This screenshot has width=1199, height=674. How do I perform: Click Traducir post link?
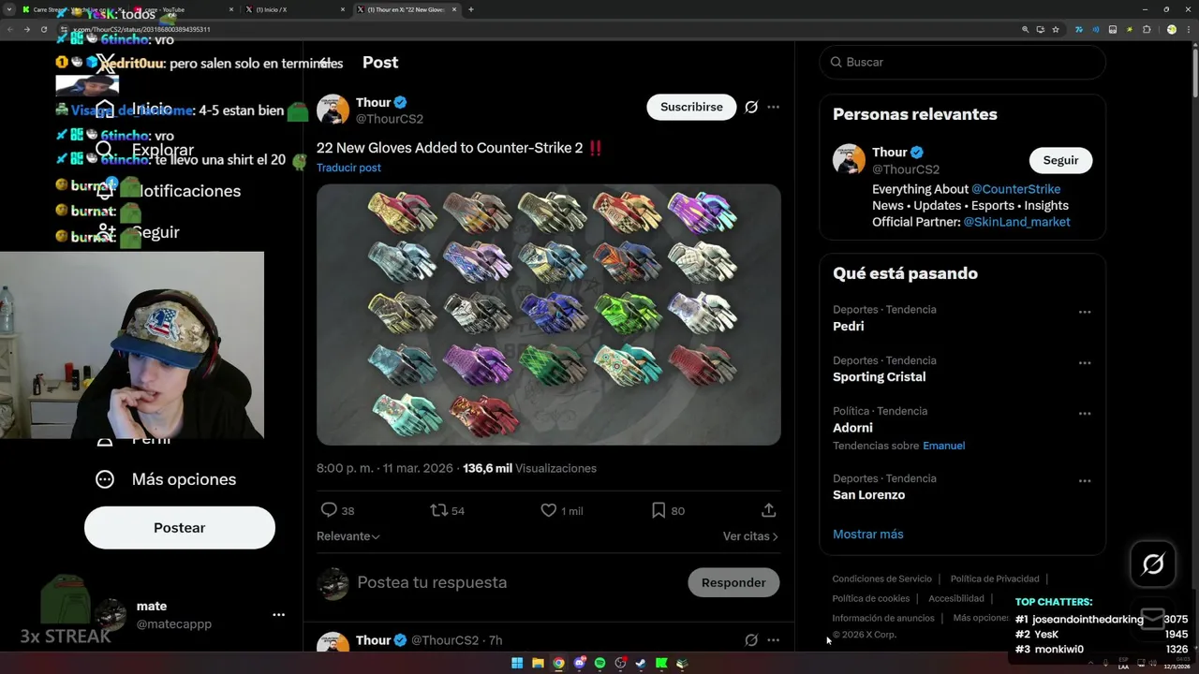click(348, 168)
